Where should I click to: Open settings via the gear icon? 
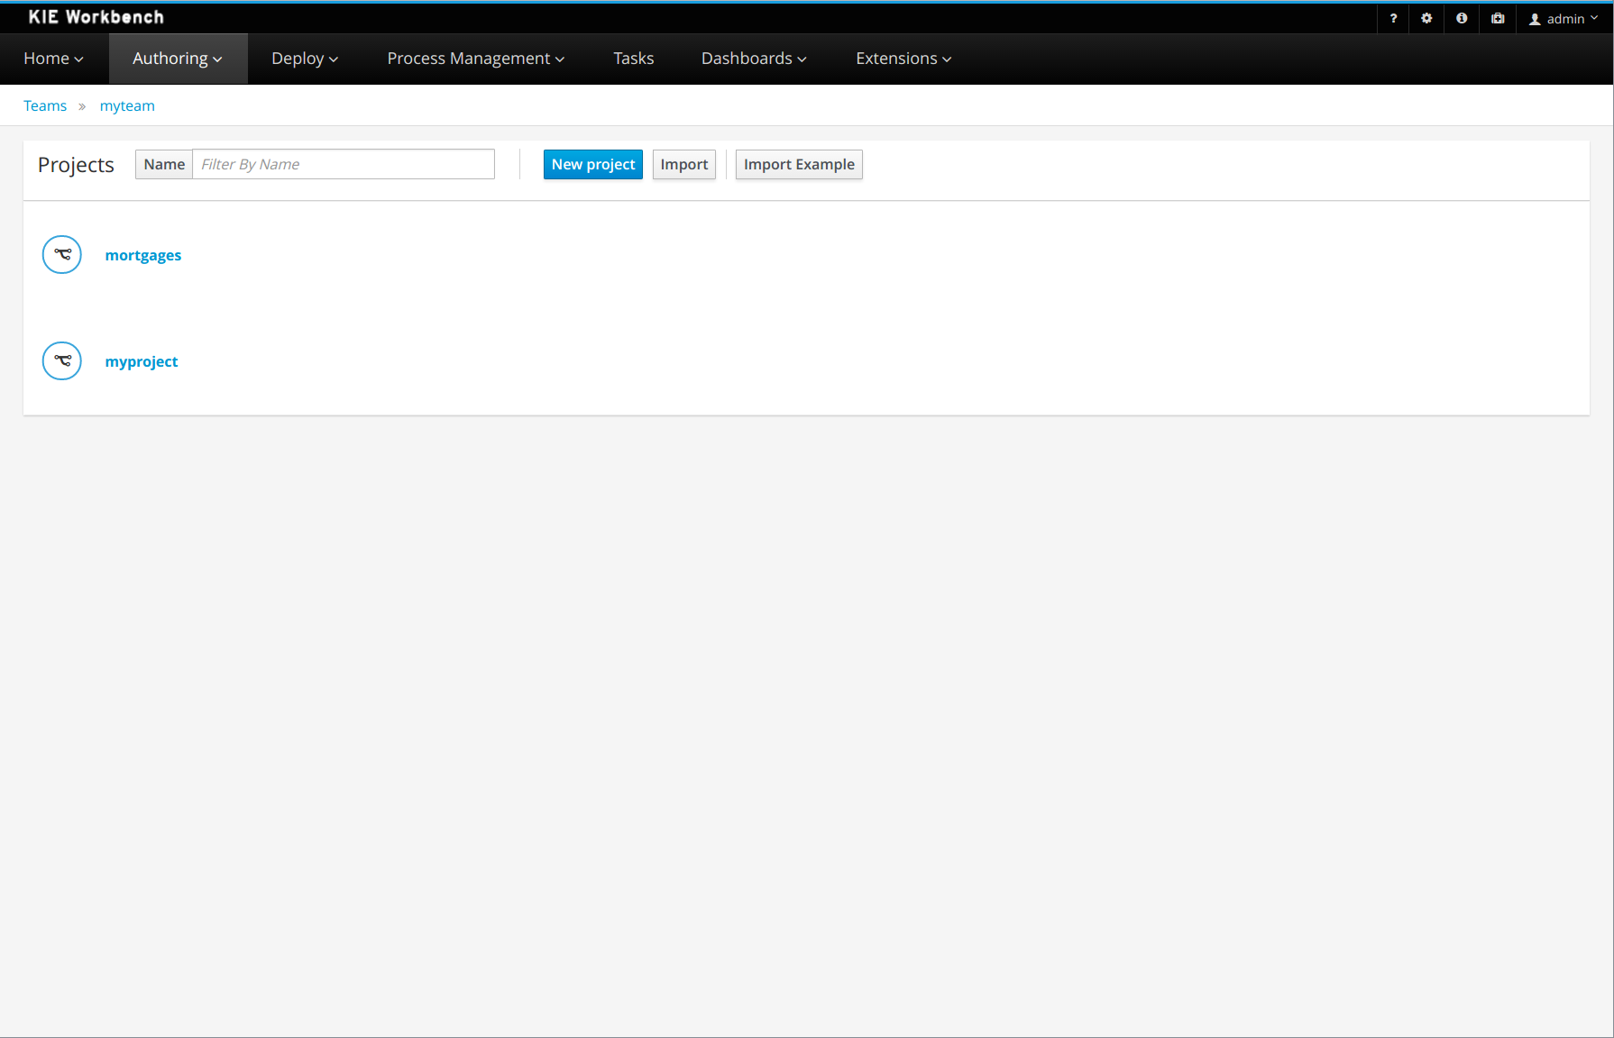1426,18
